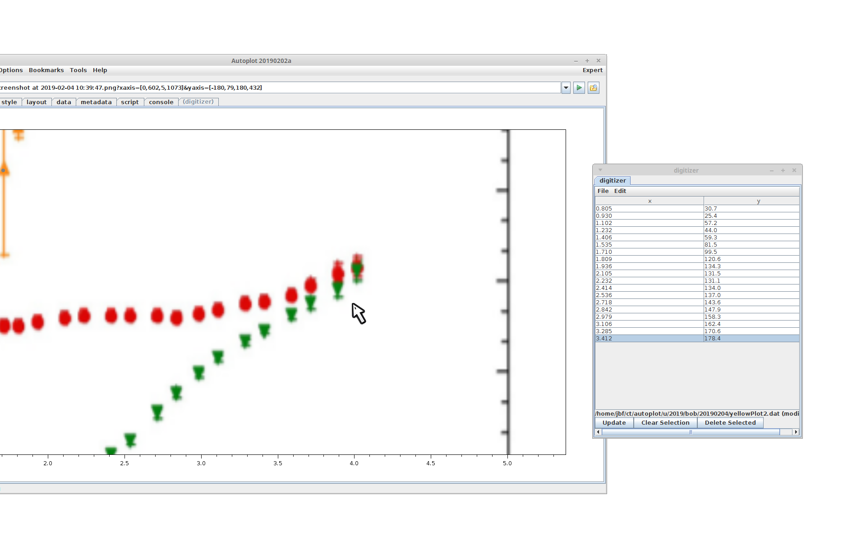Open the file browser folder icon

594,87
